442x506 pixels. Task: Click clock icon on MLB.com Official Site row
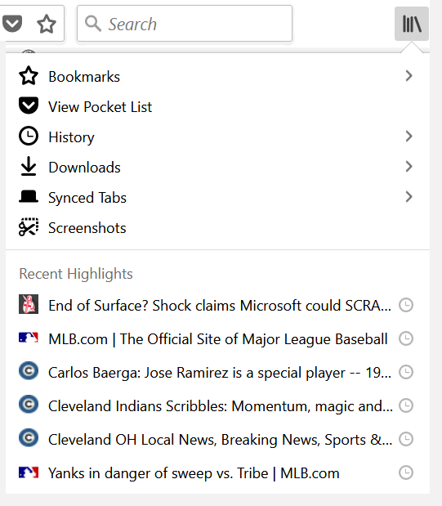406,338
